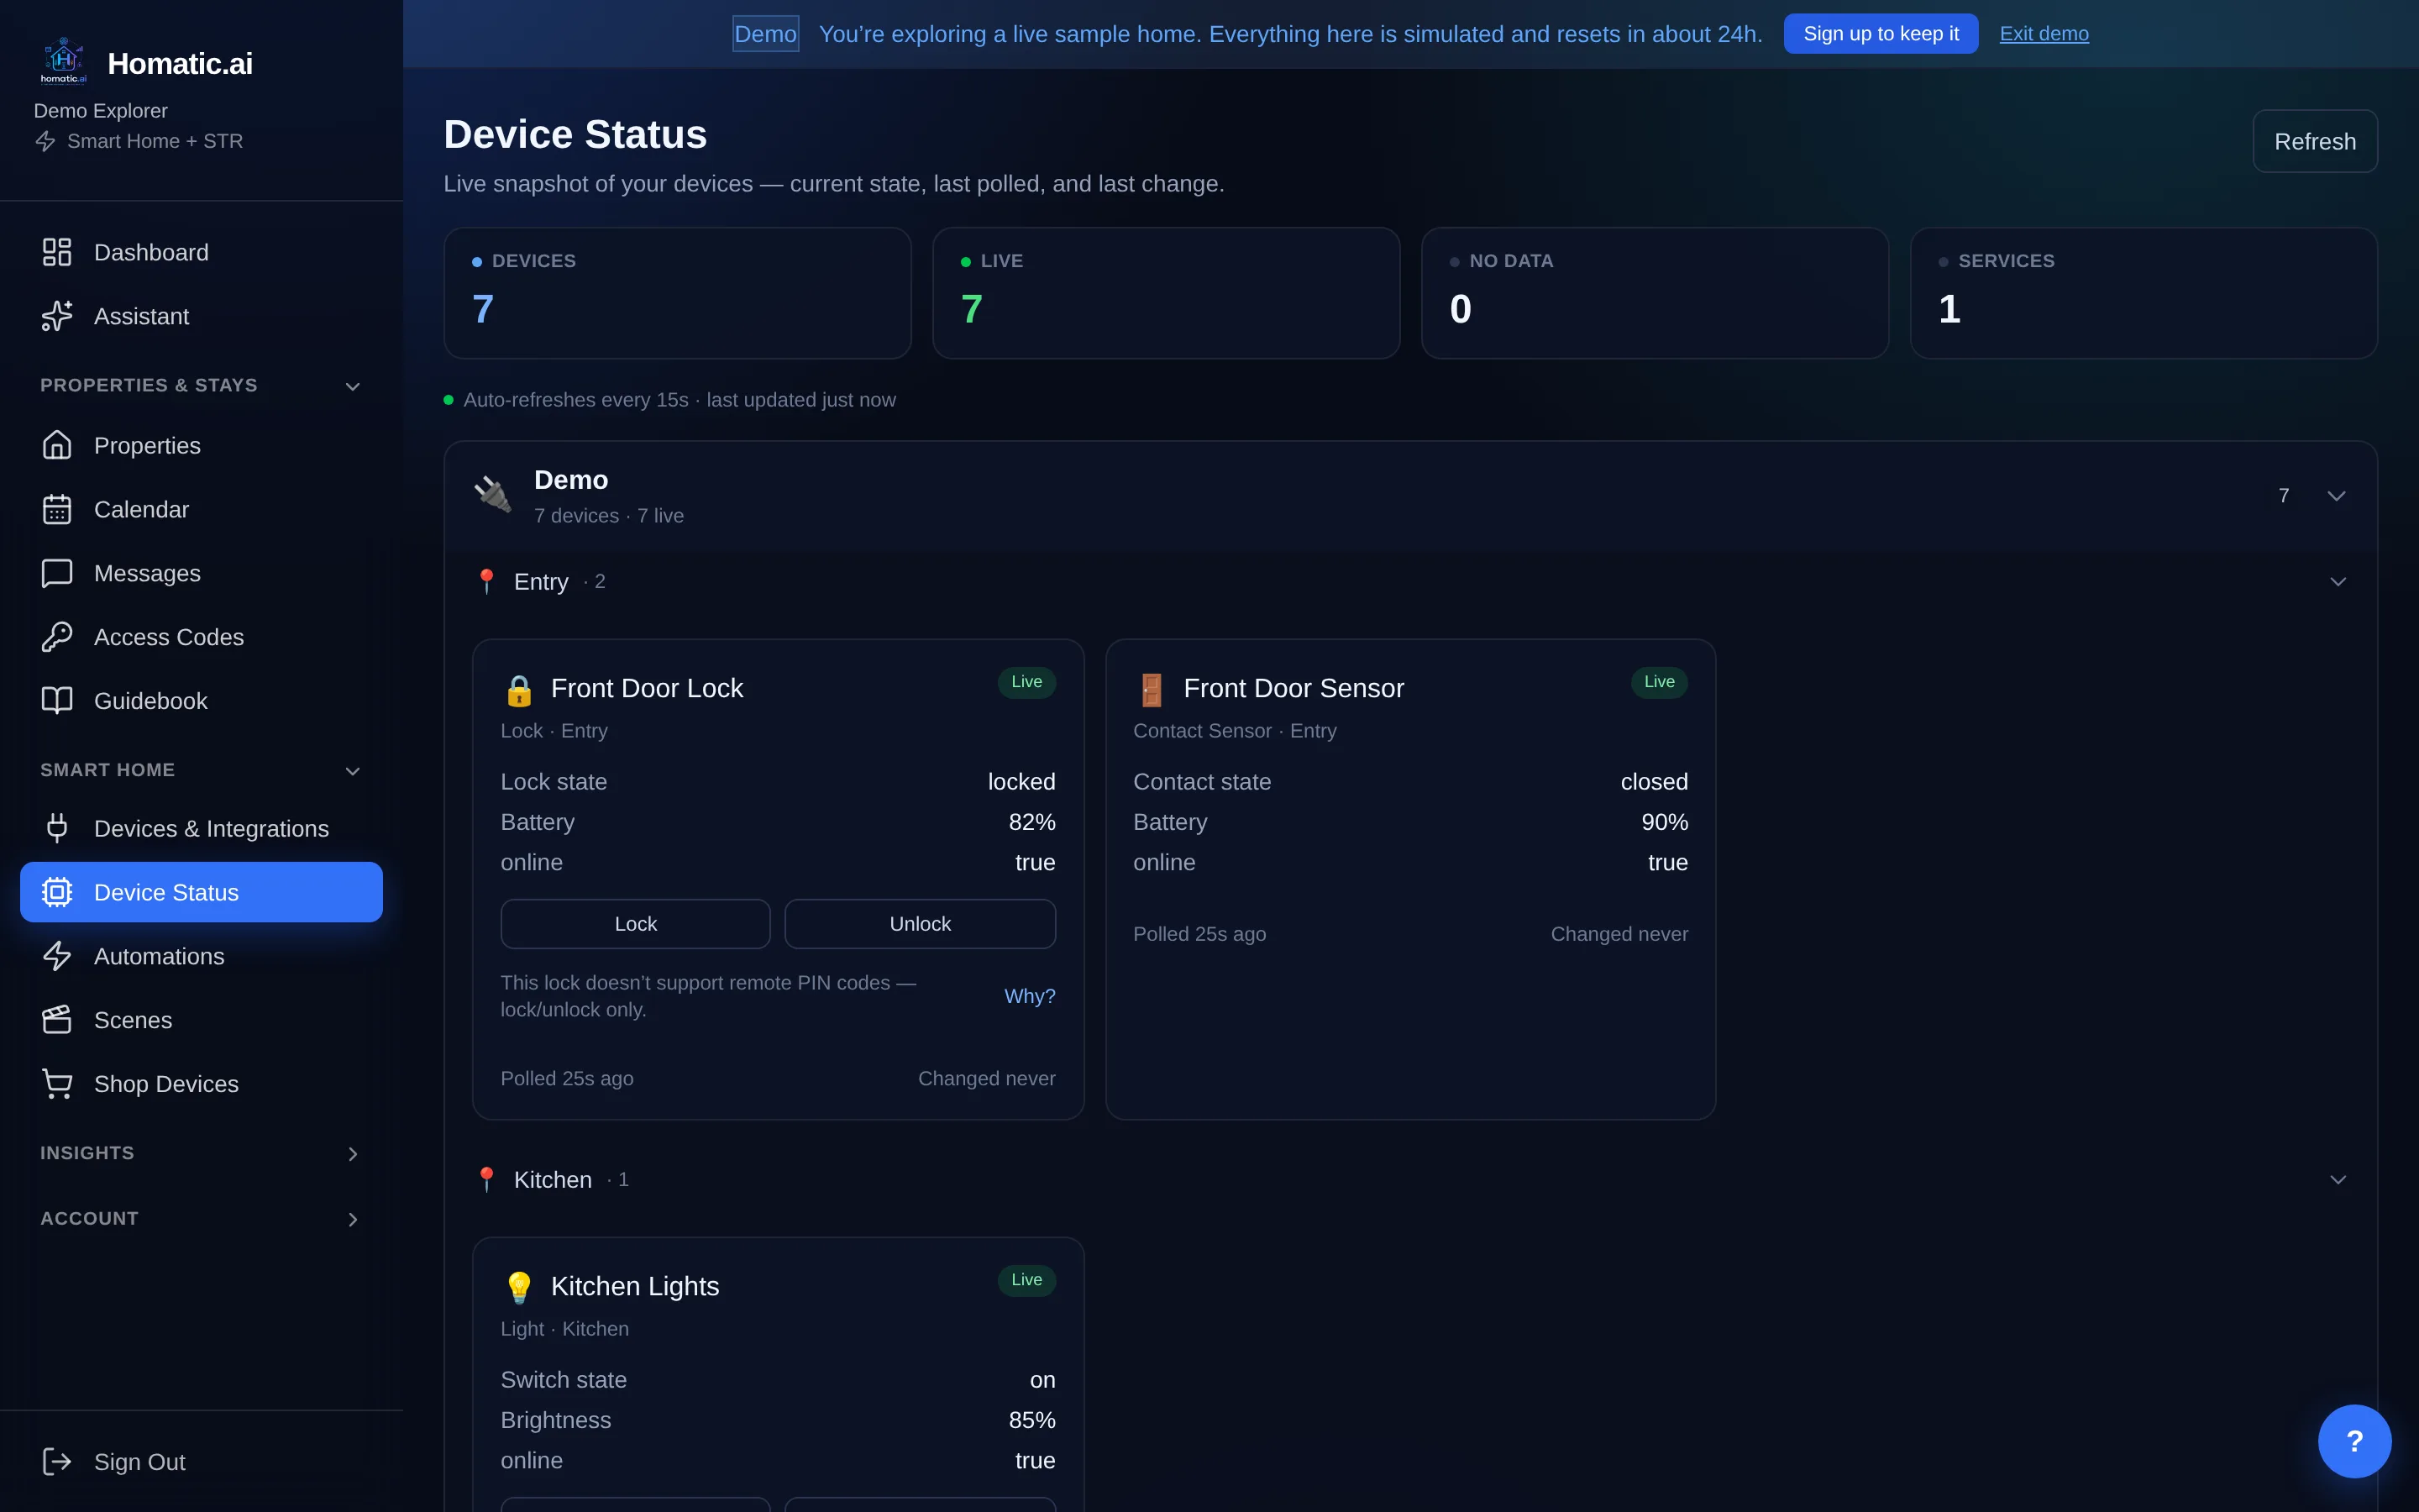This screenshot has height=1512, width=2419.
Task: Select the Devices count card
Action: [x=677, y=293]
